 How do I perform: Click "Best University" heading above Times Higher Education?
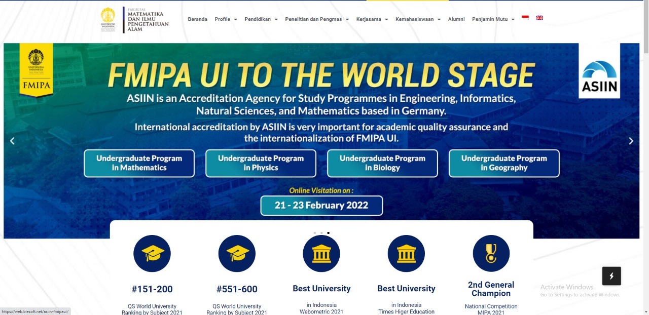406,289
